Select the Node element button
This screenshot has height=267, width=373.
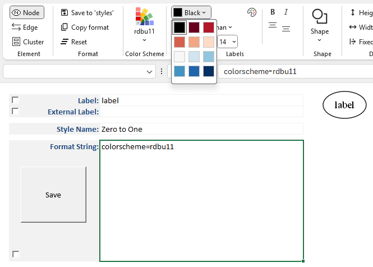26,12
